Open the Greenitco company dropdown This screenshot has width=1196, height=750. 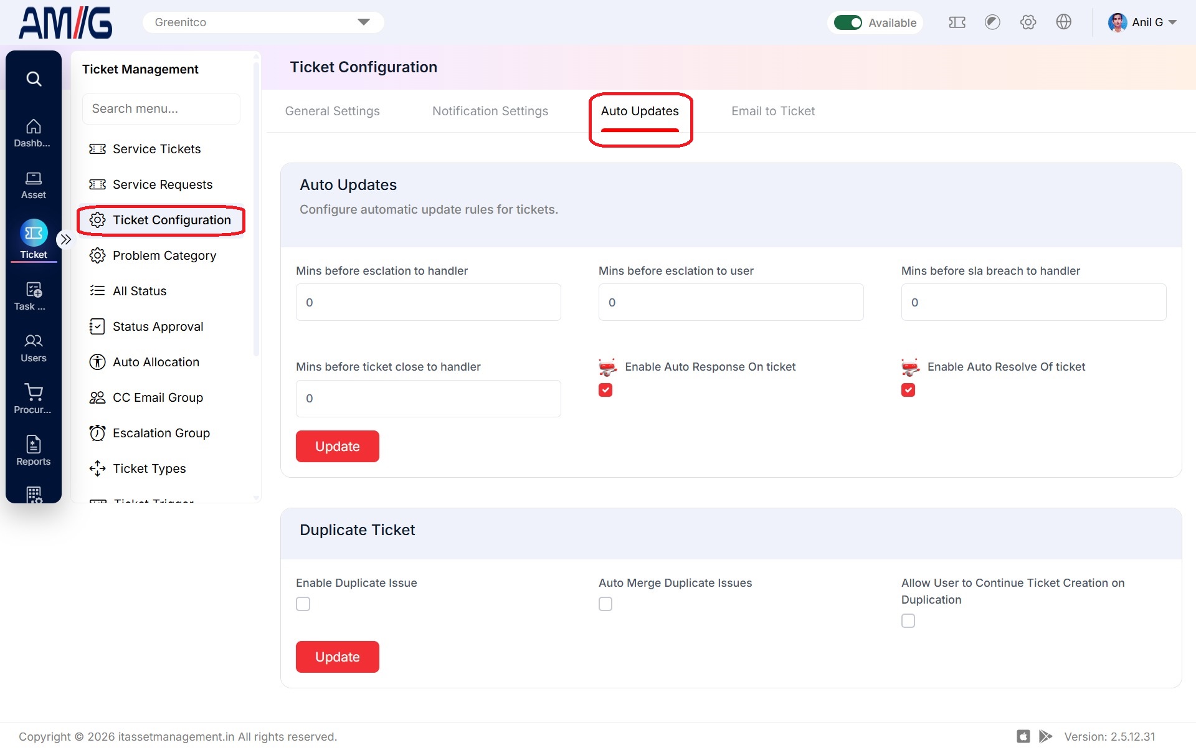click(263, 22)
